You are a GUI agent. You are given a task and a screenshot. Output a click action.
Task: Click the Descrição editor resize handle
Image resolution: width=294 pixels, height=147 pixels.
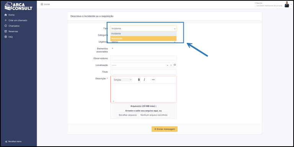click(113, 101)
